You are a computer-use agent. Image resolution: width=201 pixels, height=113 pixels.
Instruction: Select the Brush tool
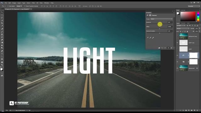2,31
